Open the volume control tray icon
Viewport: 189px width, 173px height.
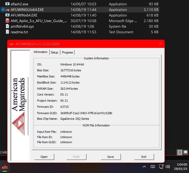point(168,167)
